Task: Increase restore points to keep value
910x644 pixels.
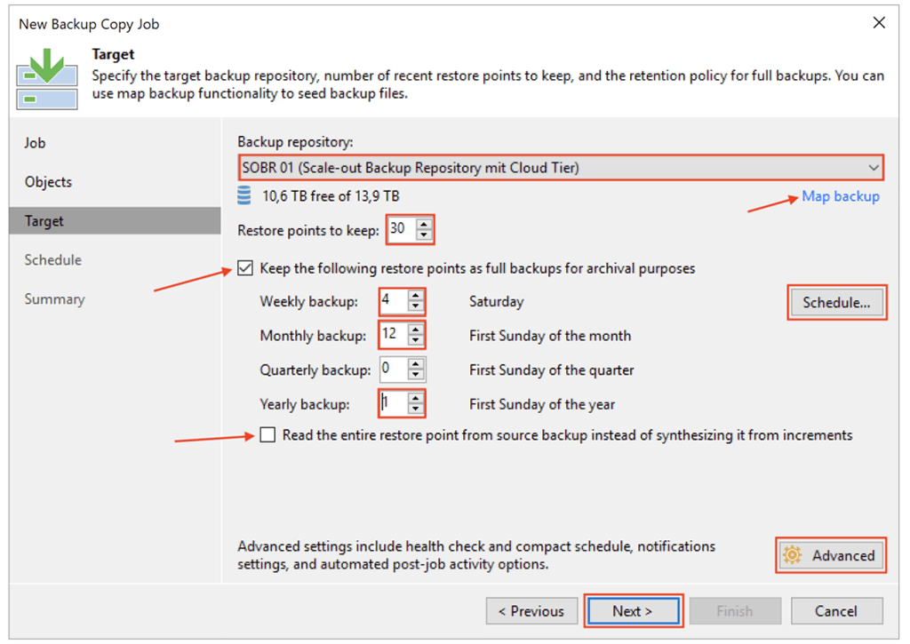Action: (x=424, y=224)
